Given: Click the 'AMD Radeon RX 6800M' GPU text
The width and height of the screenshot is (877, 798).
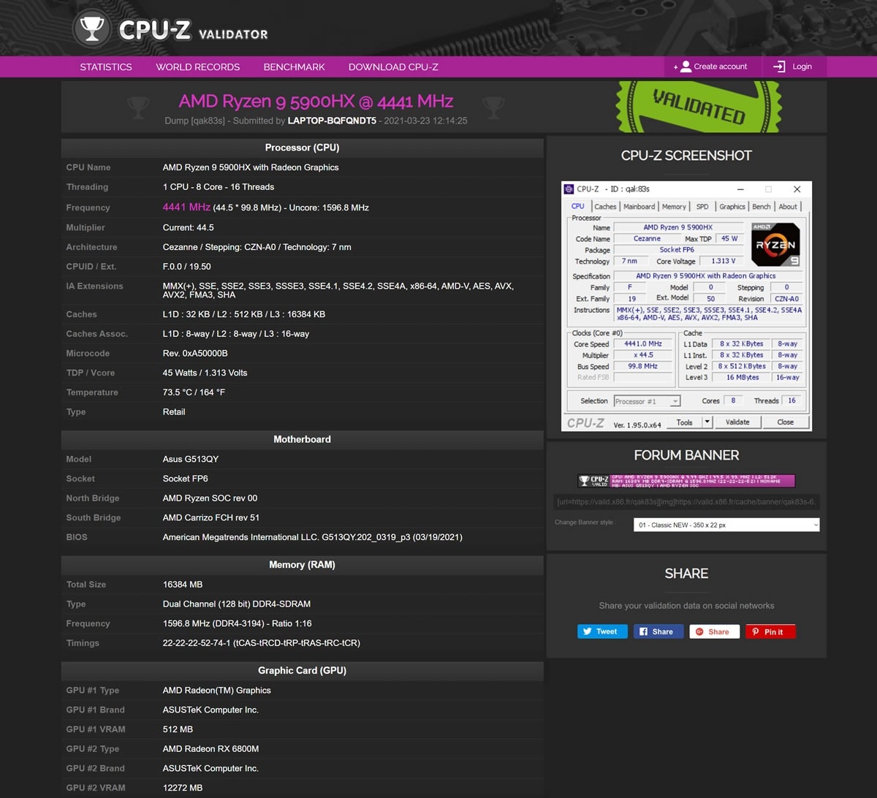Looking at the screenshot, I should 210,748.
